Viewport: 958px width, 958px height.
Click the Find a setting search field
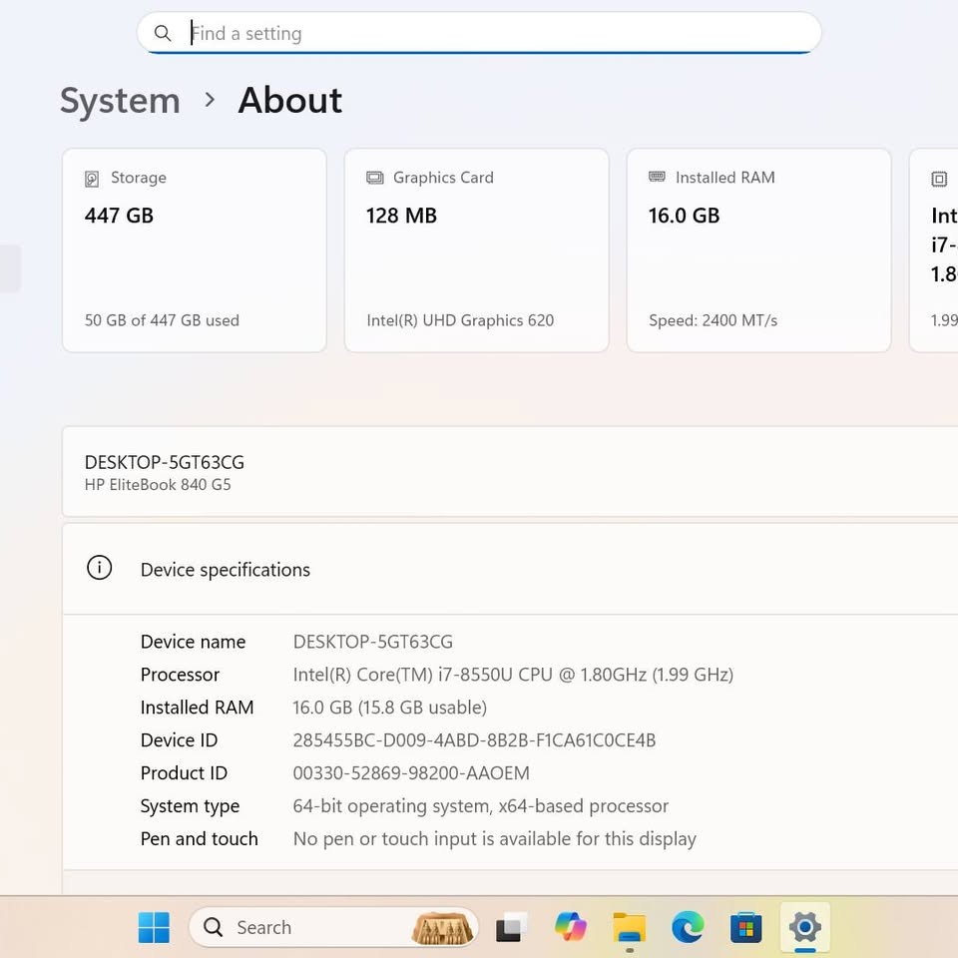pyautogui.click(x=479, y=33)
